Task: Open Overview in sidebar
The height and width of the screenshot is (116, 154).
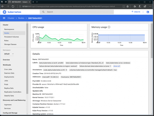Action: [x=6, y=60]
